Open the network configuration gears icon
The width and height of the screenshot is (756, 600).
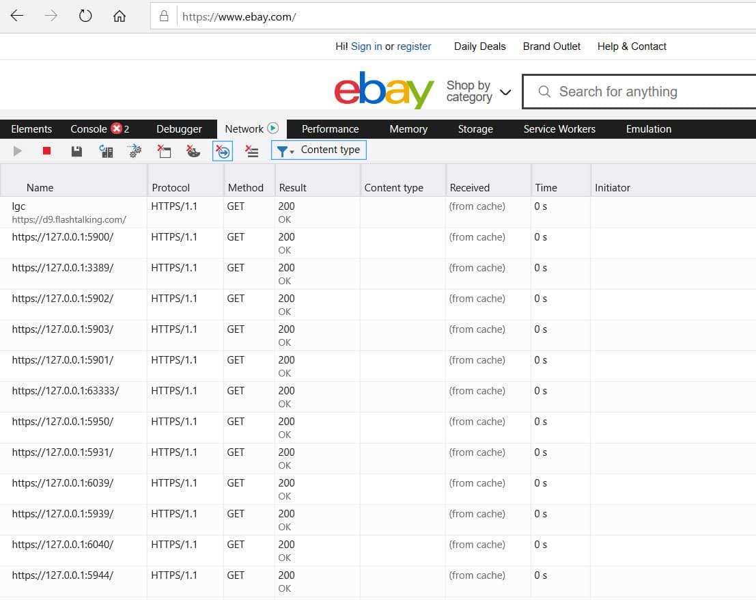[x=135, y=150]
